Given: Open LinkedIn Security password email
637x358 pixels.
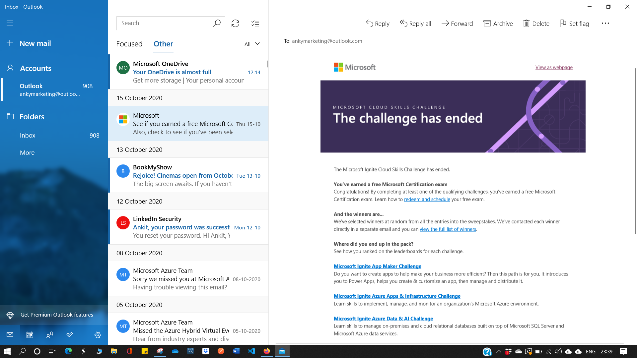Looking at the screenshot, I should [188, 227].
